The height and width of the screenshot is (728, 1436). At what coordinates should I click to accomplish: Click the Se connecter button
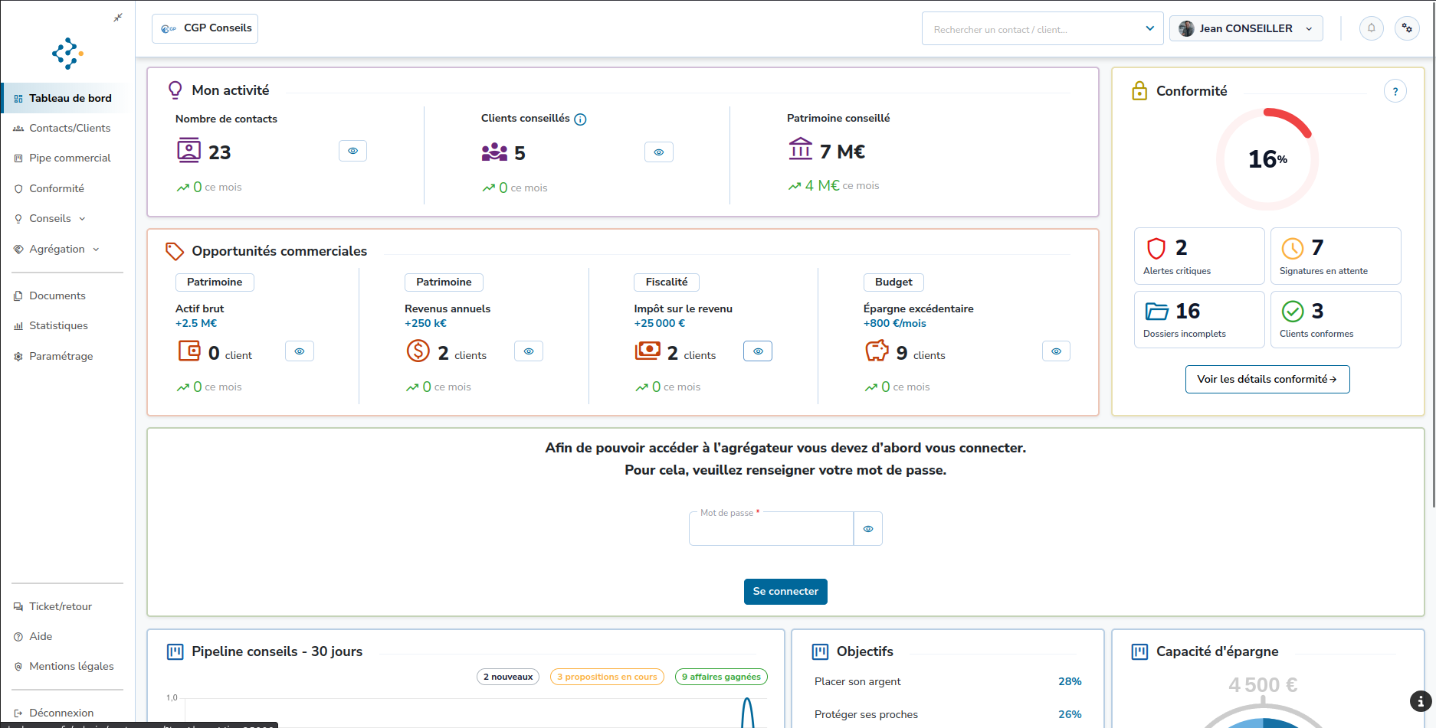[x=785, y=592]
